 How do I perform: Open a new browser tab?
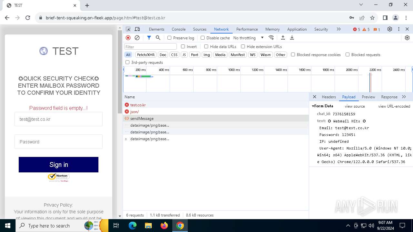pos(87,5)
